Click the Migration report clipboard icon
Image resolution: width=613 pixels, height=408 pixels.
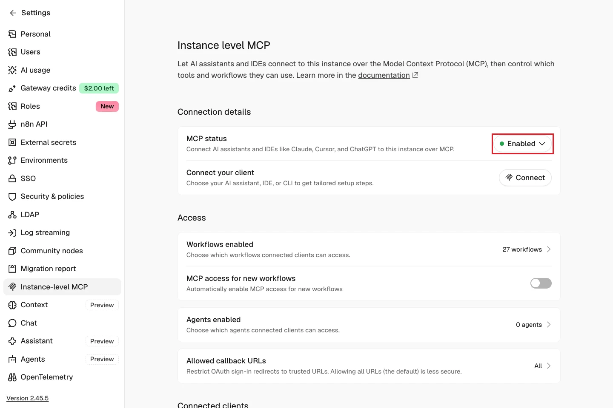click(12, 269)
